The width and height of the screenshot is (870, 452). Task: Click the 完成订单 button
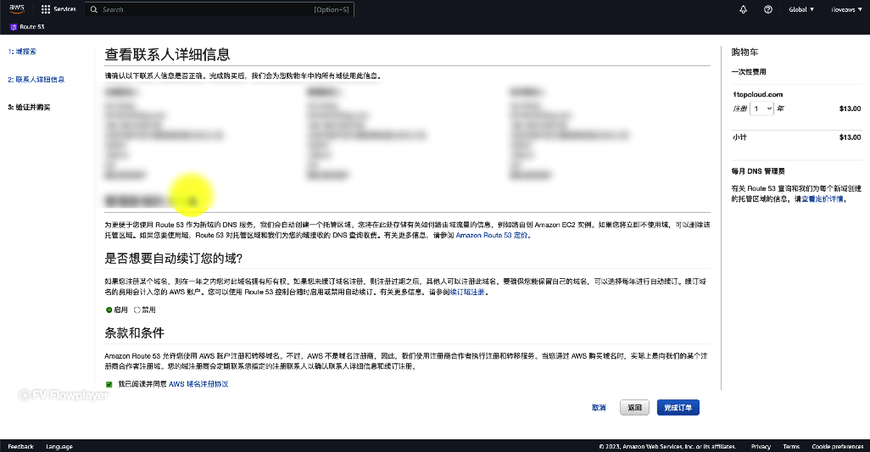click(x=678, y=408)
